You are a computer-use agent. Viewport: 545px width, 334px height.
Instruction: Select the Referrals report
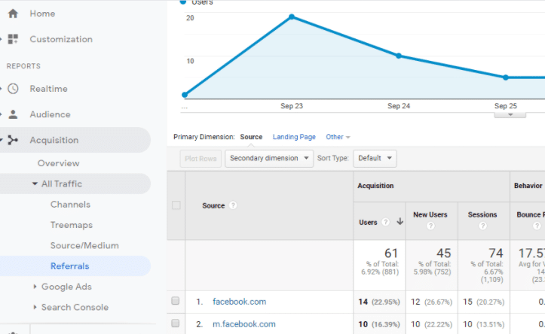pyautogui.click(x=70, y=266)
